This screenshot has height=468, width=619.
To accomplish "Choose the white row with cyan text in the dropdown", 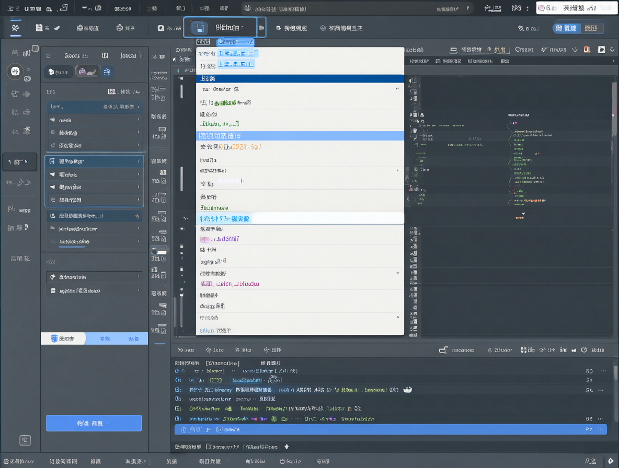I will (x=300, y=218).
